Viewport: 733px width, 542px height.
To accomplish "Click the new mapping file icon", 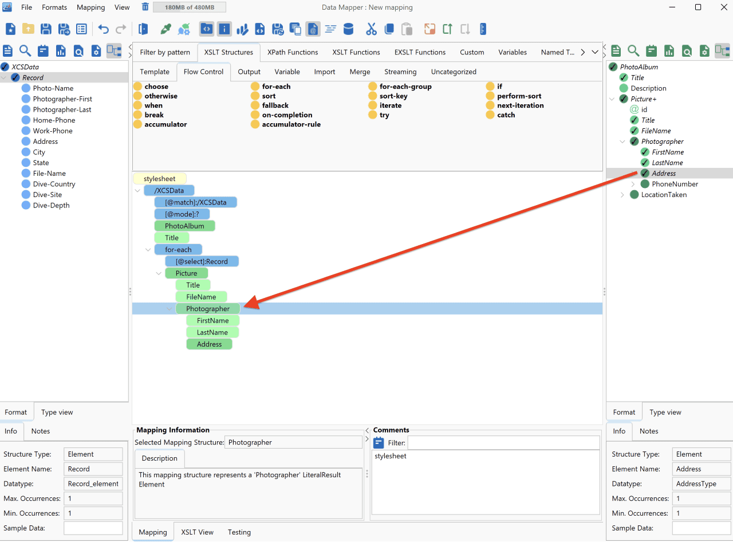I will pyautogui.click(x=10, y=29).
